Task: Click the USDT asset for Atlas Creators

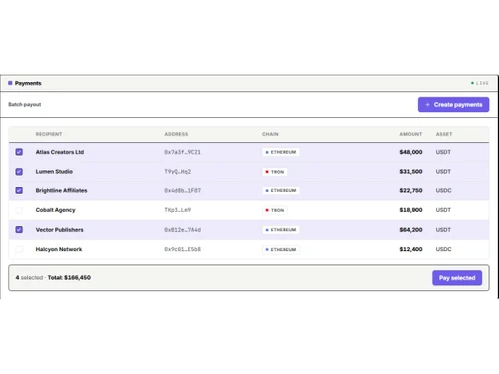Action: pos(443,152)
